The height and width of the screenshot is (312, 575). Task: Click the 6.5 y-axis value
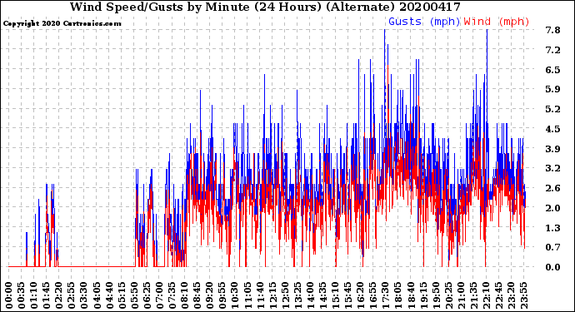click(x=552, y=70)
